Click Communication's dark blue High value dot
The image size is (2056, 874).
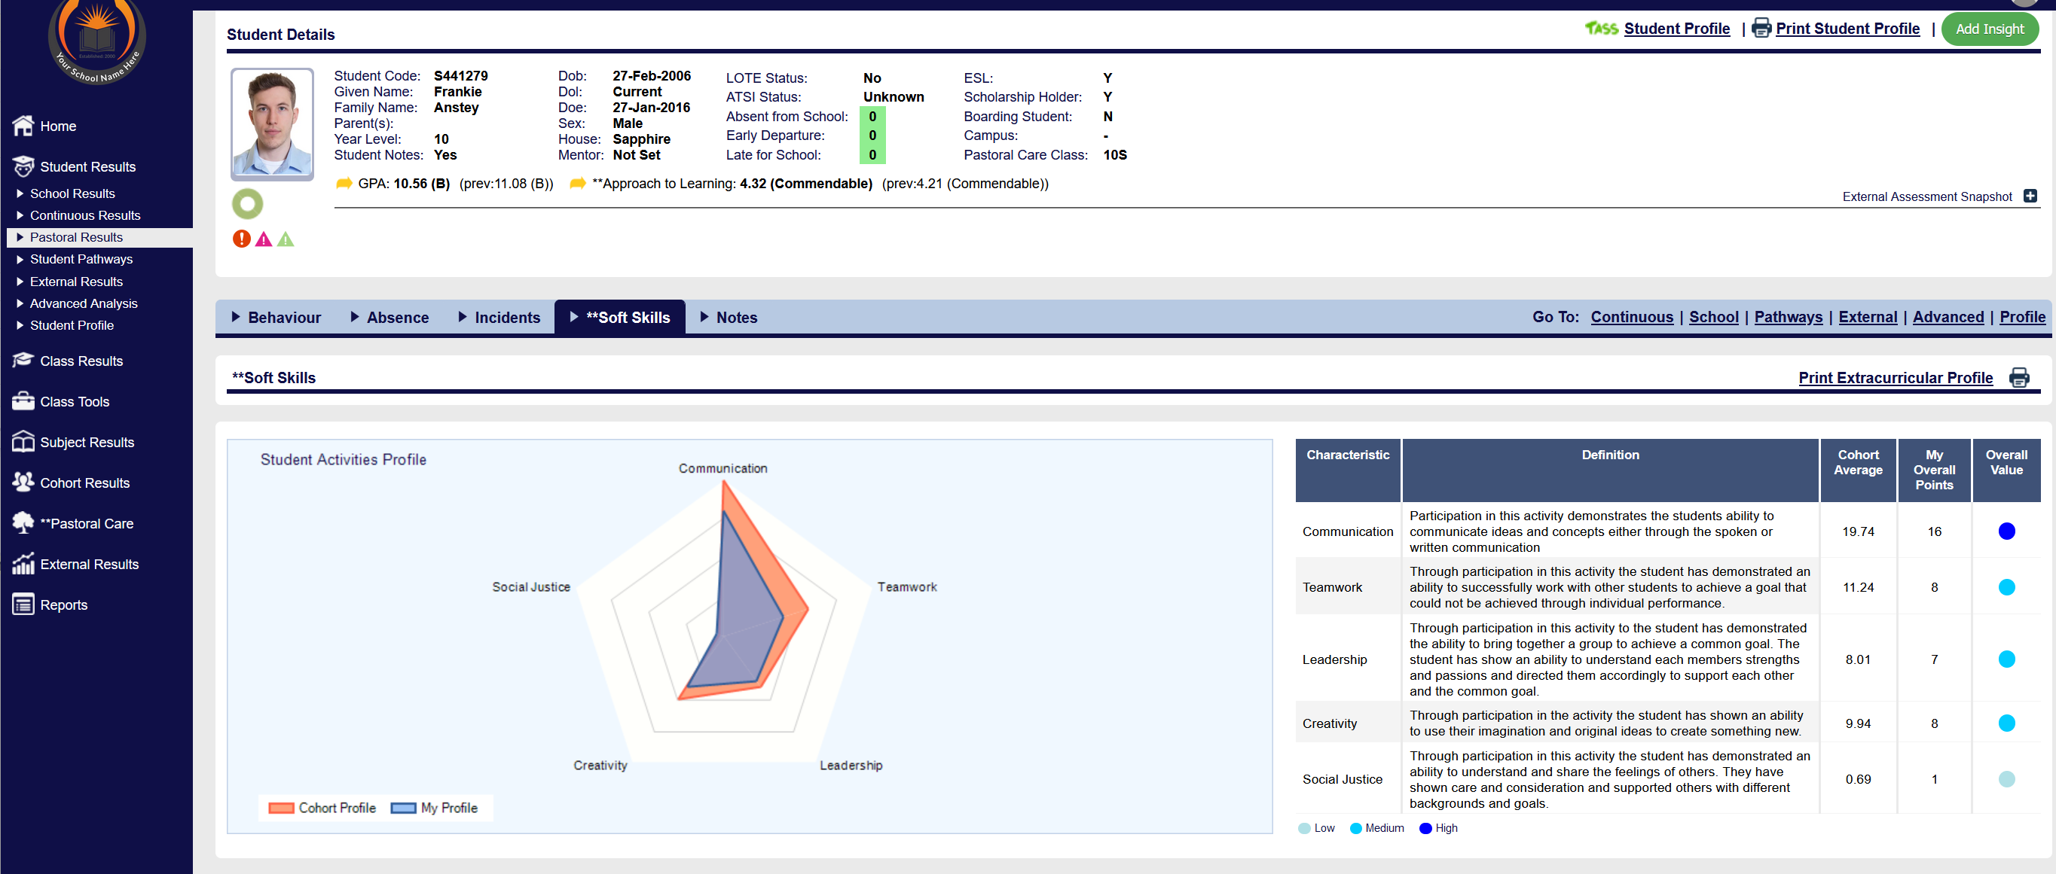[x=2006, y=531]
